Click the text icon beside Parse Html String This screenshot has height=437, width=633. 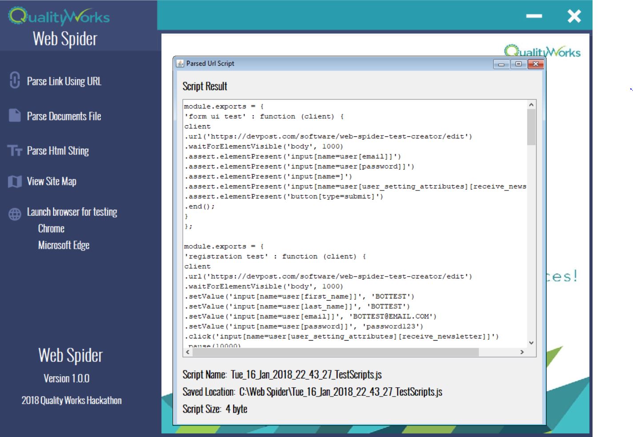(15, 151)
